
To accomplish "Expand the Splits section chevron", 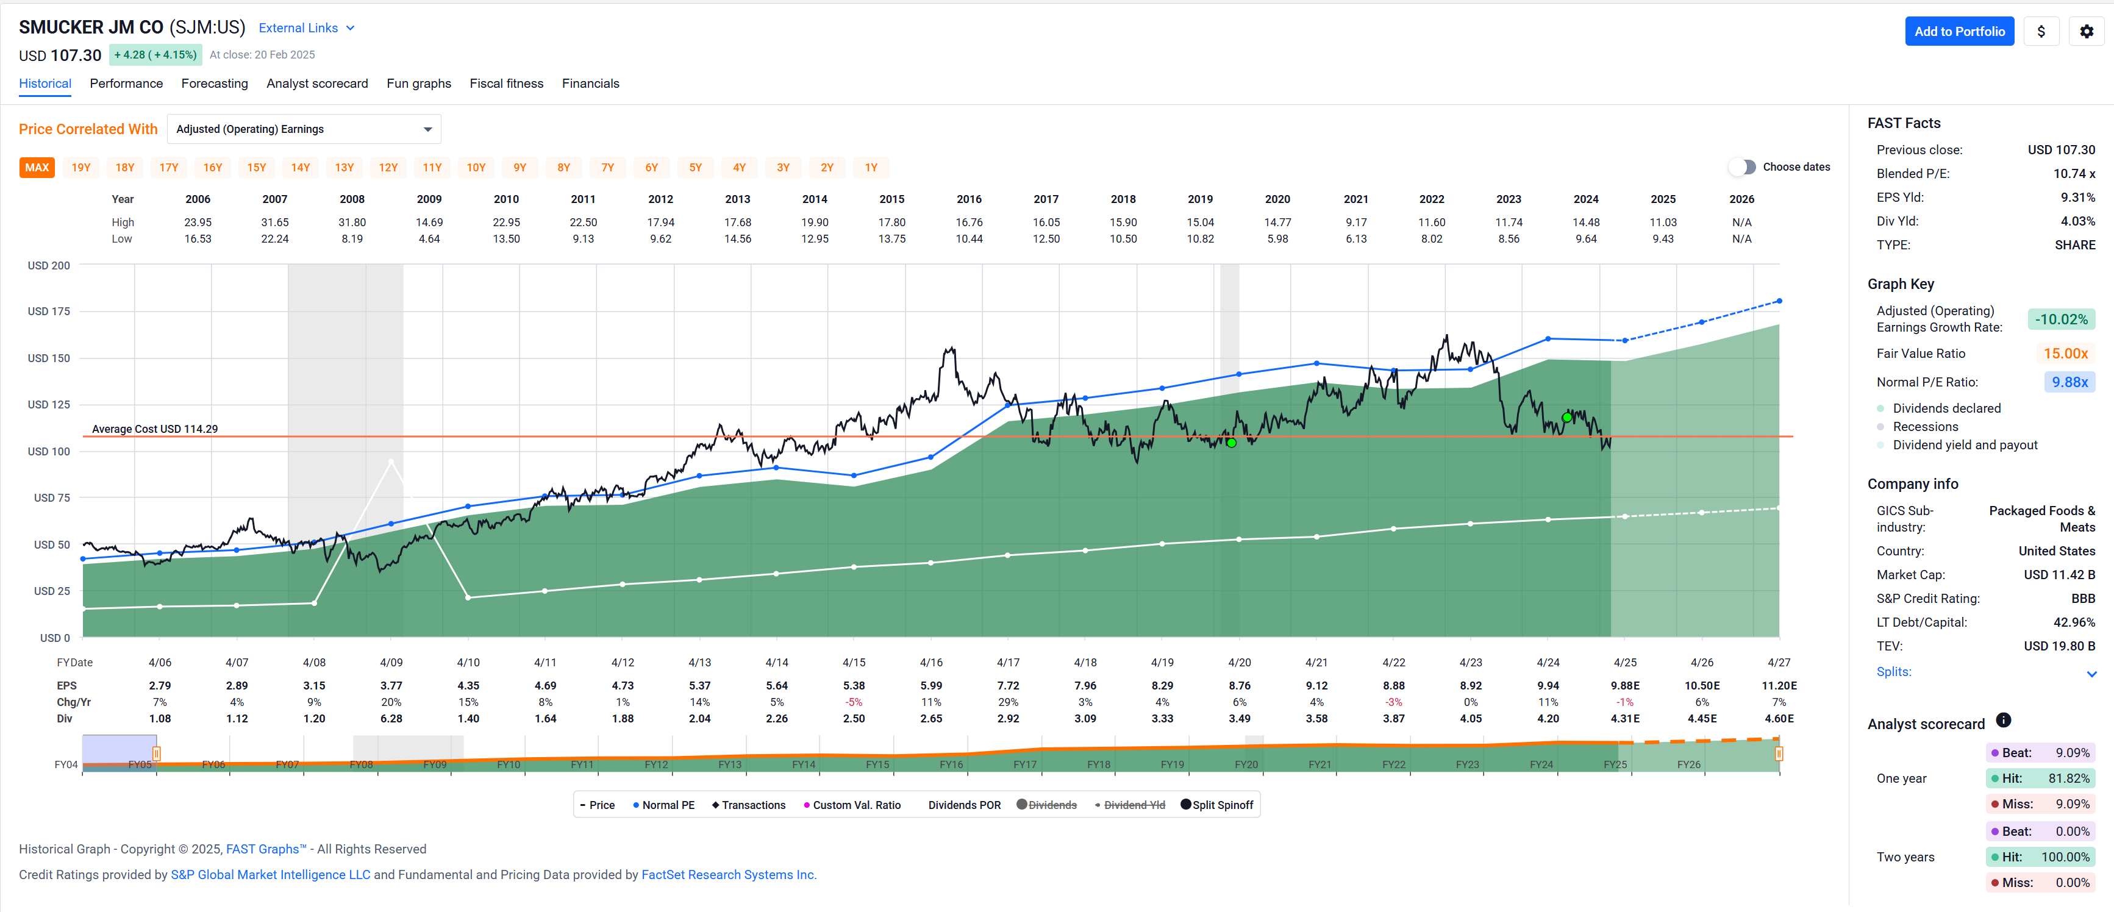I will (2091, 674).
